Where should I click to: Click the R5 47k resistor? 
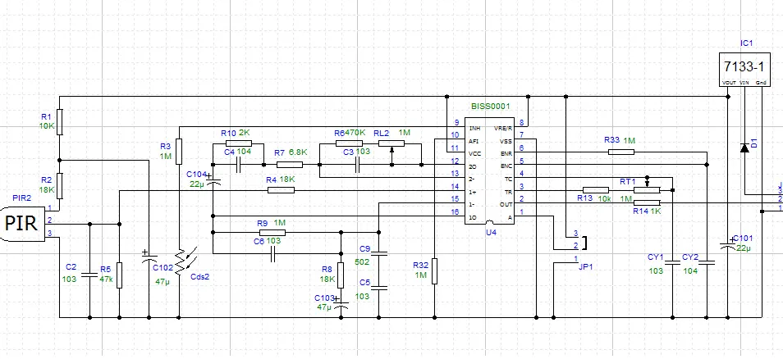coord(119,275)
